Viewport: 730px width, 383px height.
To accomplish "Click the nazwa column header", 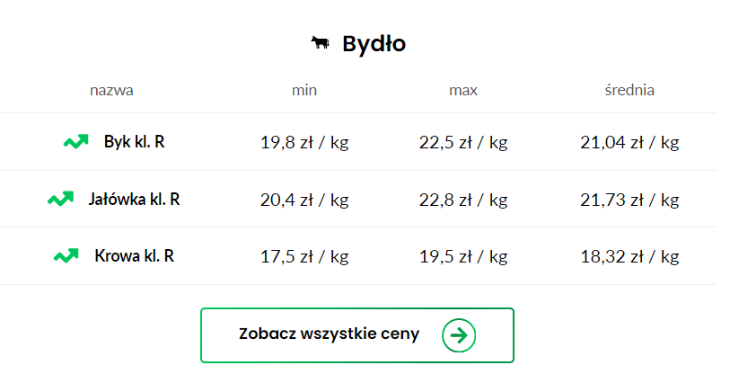I will [111, 90].
